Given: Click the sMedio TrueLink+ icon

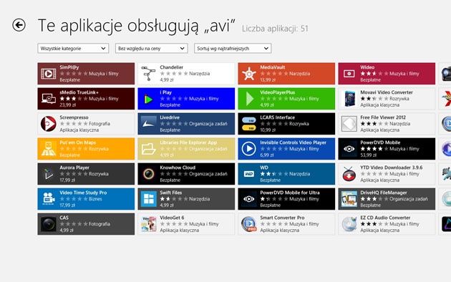Looking at the screenshot, I should pos(49,99).
